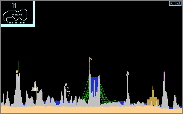Select the cream tower on floating island
Viewport: 183px width, 114px height.
tap(35, 86)
